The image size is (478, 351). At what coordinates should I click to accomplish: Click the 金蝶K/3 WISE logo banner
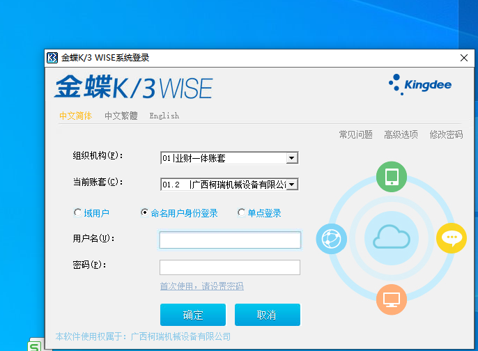pos(134,87)
